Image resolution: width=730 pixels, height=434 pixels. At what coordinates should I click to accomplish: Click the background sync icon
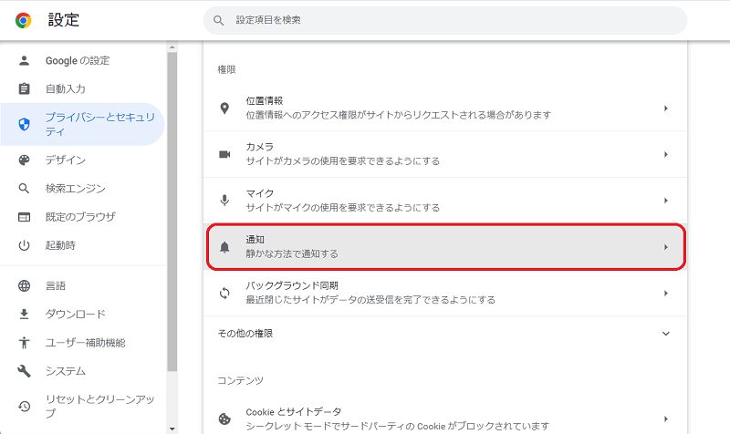click(x=224, y=294)
